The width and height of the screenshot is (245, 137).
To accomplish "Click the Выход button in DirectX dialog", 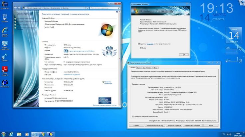I will (x=211, y=125).
